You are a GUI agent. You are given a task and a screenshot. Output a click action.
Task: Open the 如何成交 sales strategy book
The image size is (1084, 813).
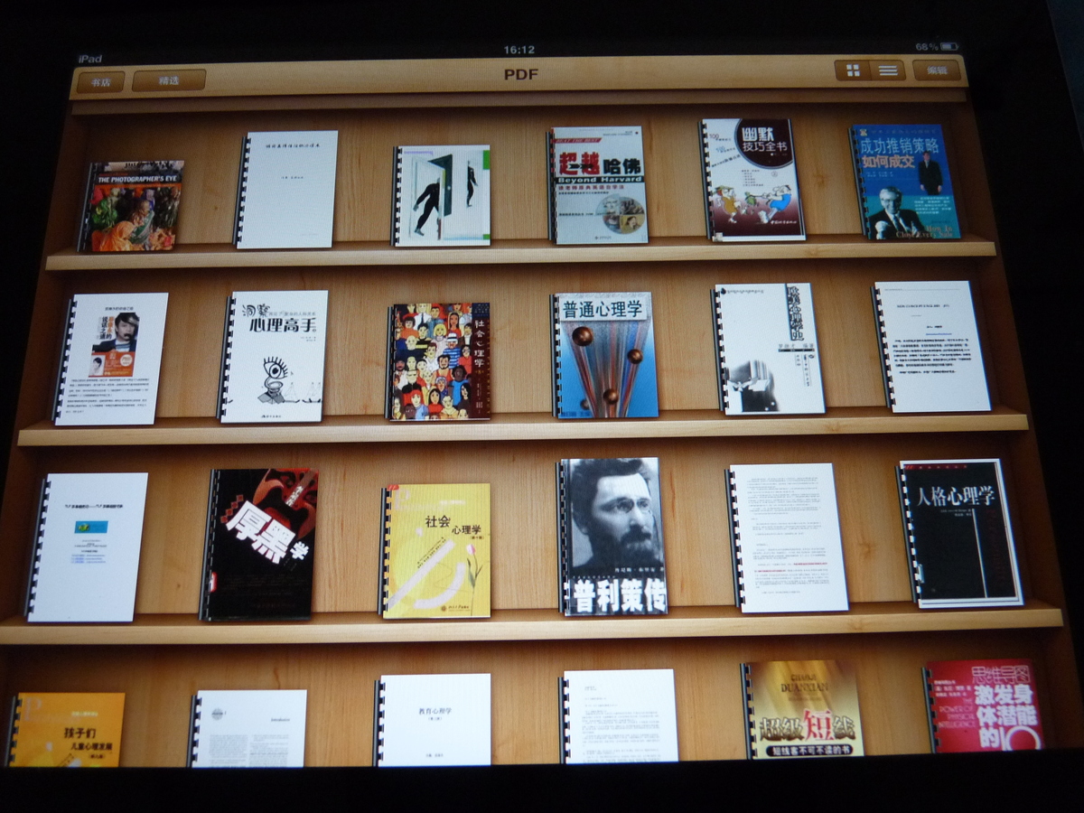[x=904, y=182]
